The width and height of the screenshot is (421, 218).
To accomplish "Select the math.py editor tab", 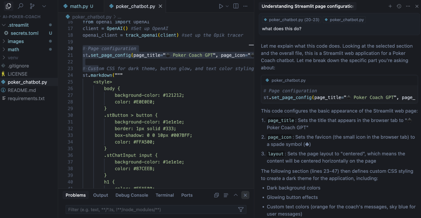I will [79, 6].
